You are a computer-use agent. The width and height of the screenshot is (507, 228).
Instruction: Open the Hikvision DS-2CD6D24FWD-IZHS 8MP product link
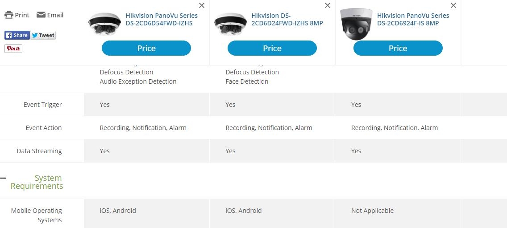pyautogui.click(x=287, y=19)
